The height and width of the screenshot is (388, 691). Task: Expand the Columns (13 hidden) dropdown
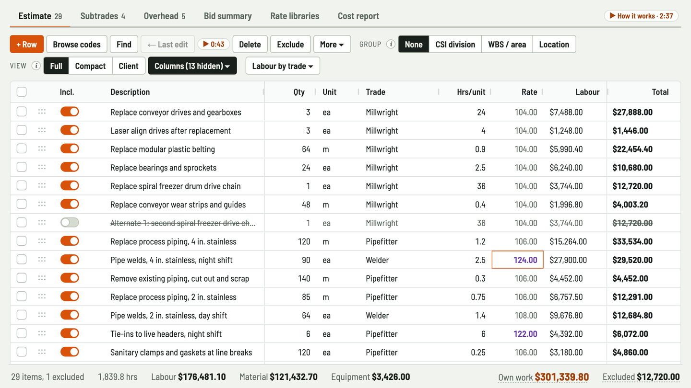[192, 66]
